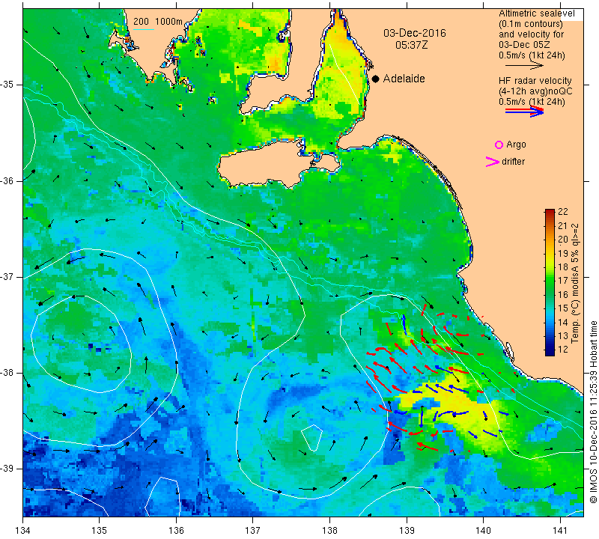599x539 pixels.
Task: Click the 05:37Z time label
Action: 411,45
